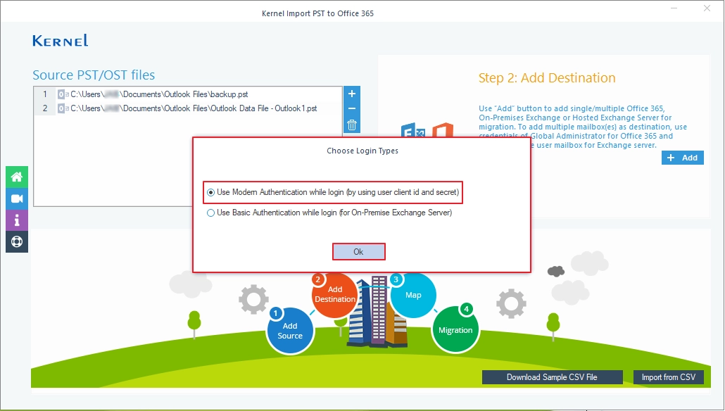
Task: Click the Choose Login Types dialog title
Action: [x=362, y=151]
